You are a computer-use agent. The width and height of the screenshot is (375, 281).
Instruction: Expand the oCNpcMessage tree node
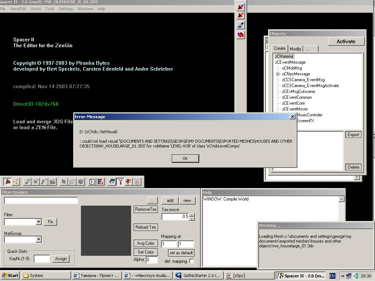278,74
